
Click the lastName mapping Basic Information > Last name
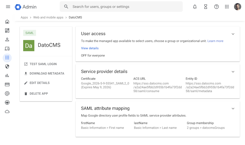click(x=155, y=128)
